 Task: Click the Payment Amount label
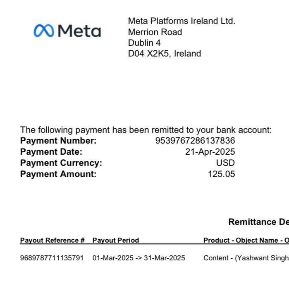pyautogui.click(x=58, y=174)
